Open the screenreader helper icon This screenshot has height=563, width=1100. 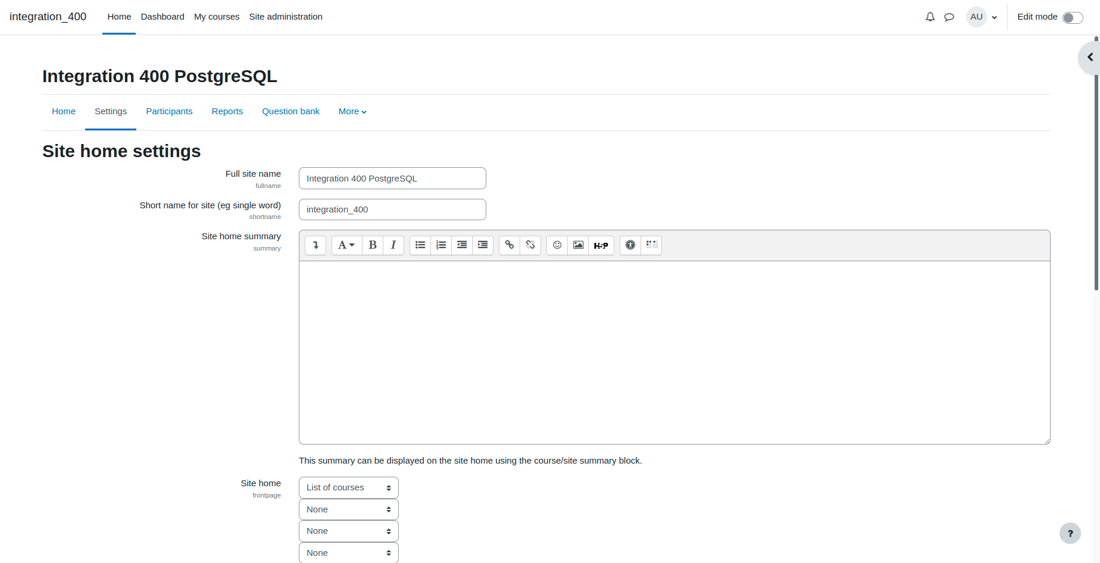(652, 245)
